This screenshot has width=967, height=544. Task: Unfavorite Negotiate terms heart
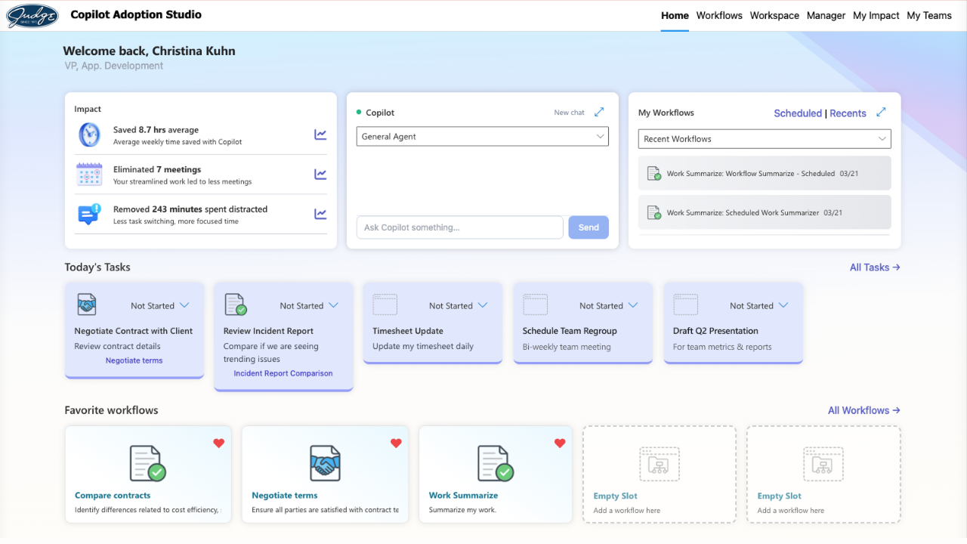click(x=396, y=444)
